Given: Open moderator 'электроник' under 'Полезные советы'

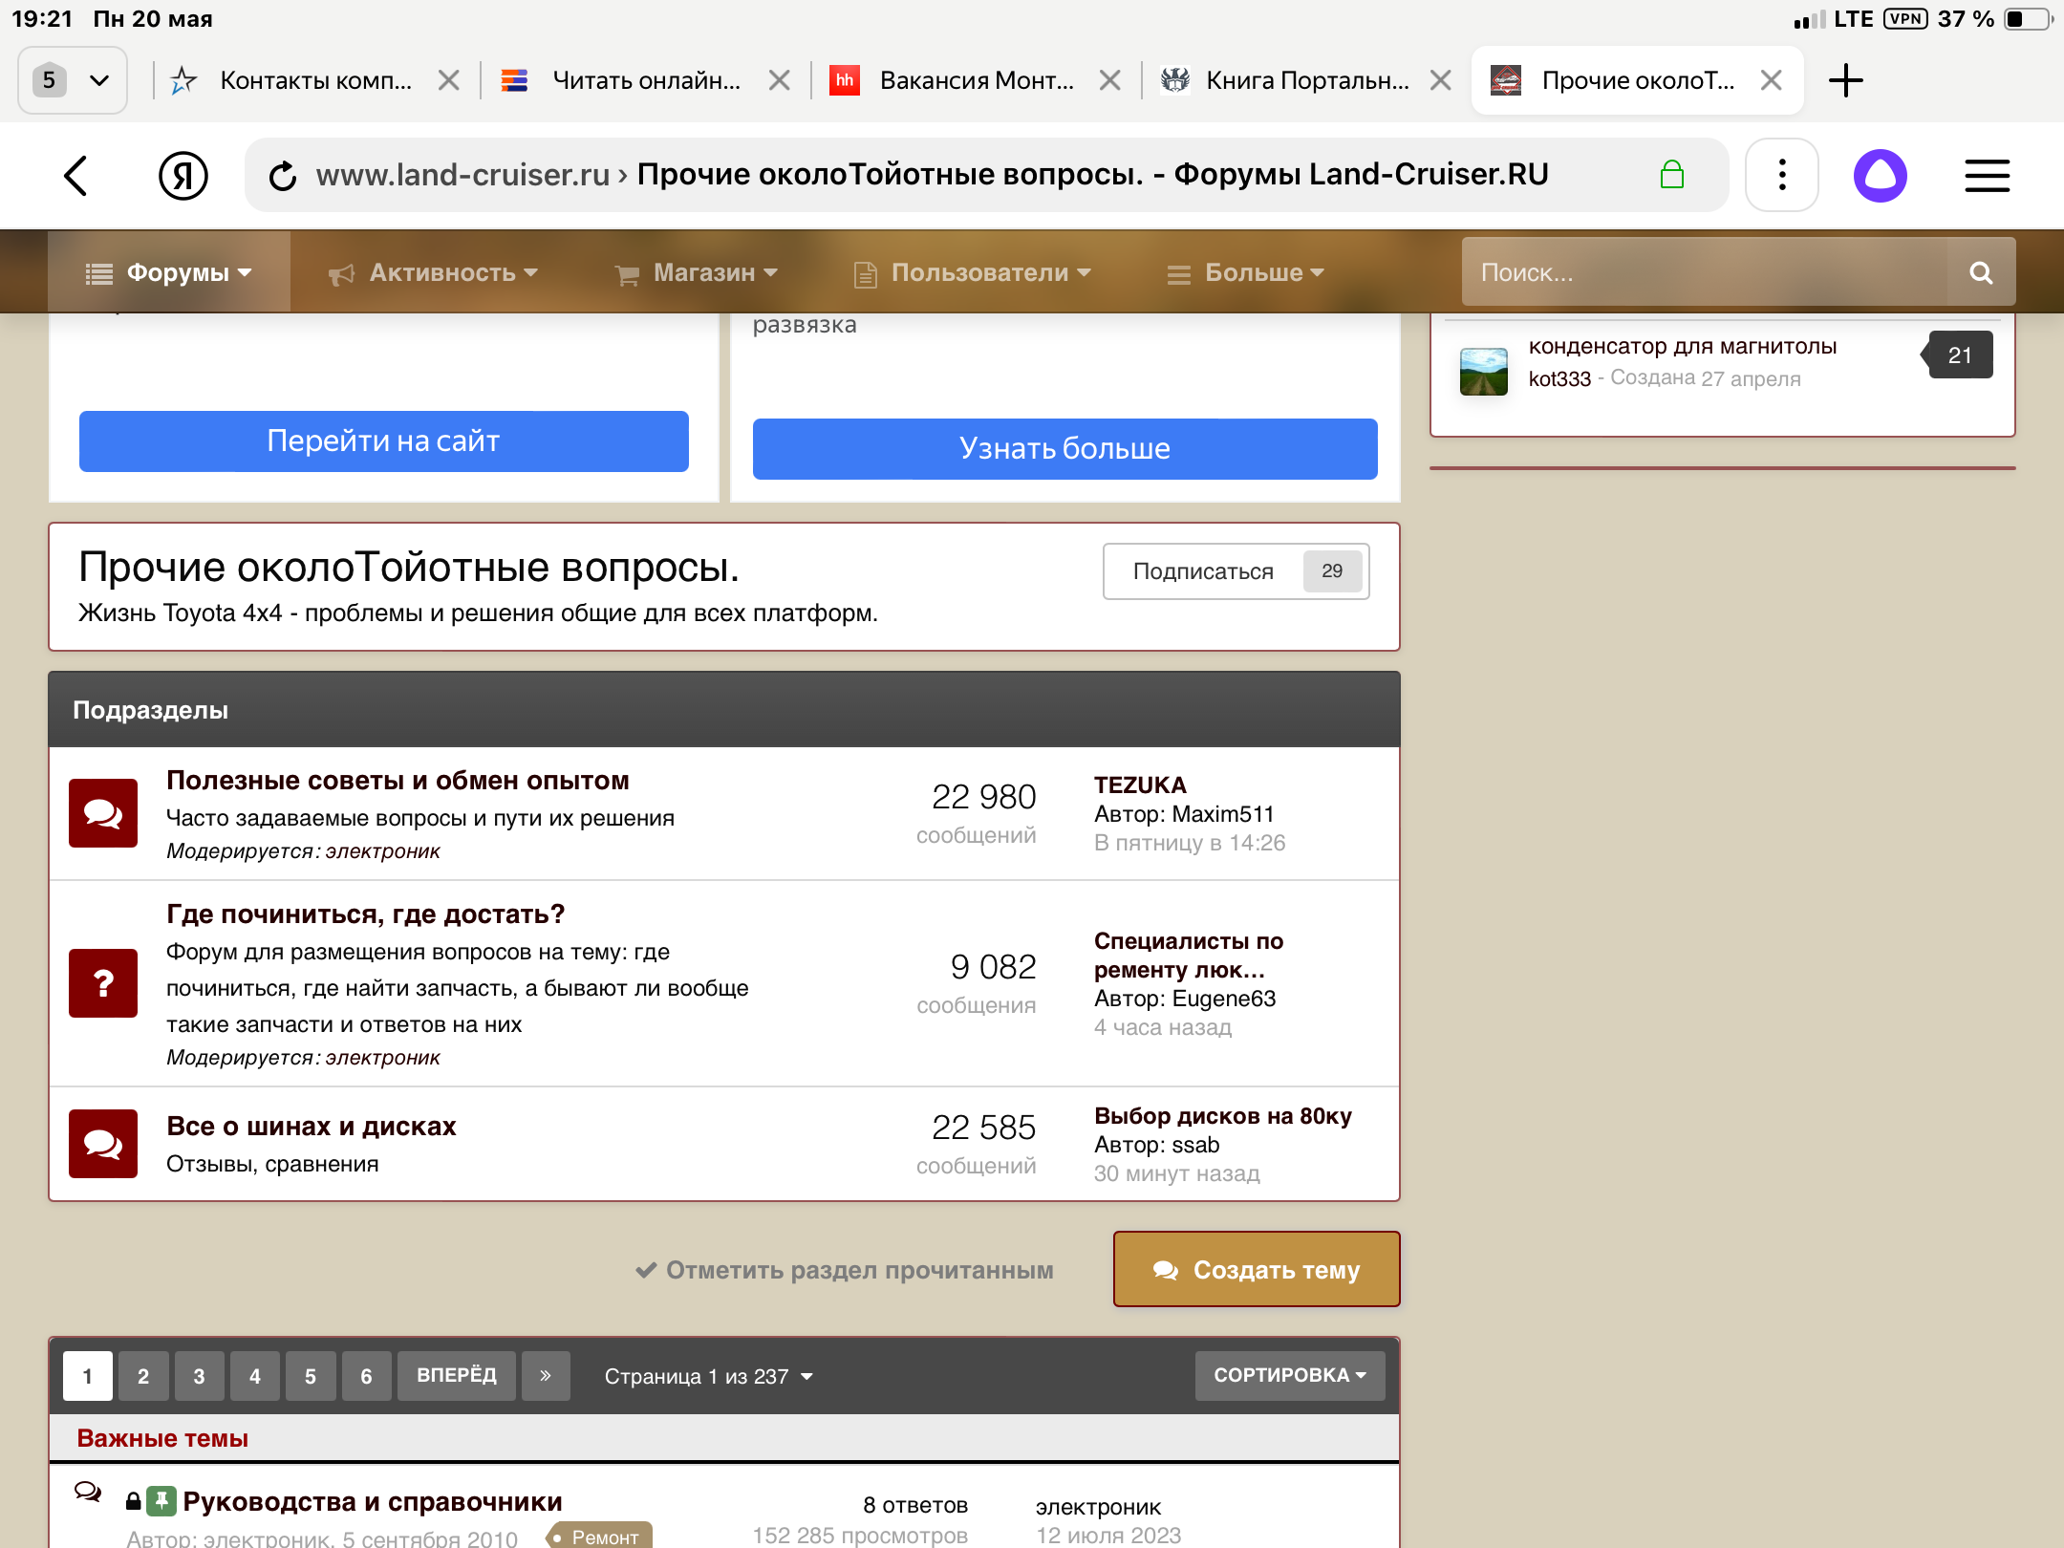Looking at the screenshot, I should pos(383,851).
